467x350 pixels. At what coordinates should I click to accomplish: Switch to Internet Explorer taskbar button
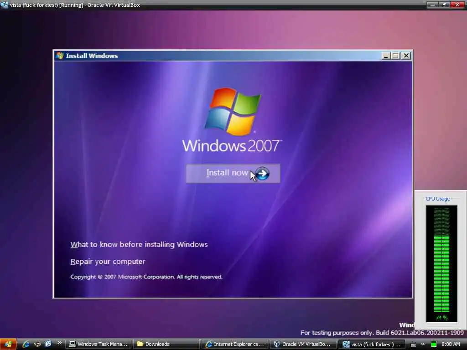(x=235, y=345)
